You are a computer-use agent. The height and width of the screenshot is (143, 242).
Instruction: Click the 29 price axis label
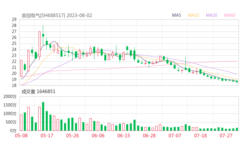tap(14, 19)
